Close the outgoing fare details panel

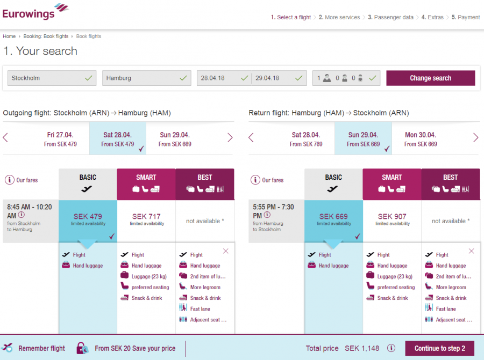click(x=226, y=251)
